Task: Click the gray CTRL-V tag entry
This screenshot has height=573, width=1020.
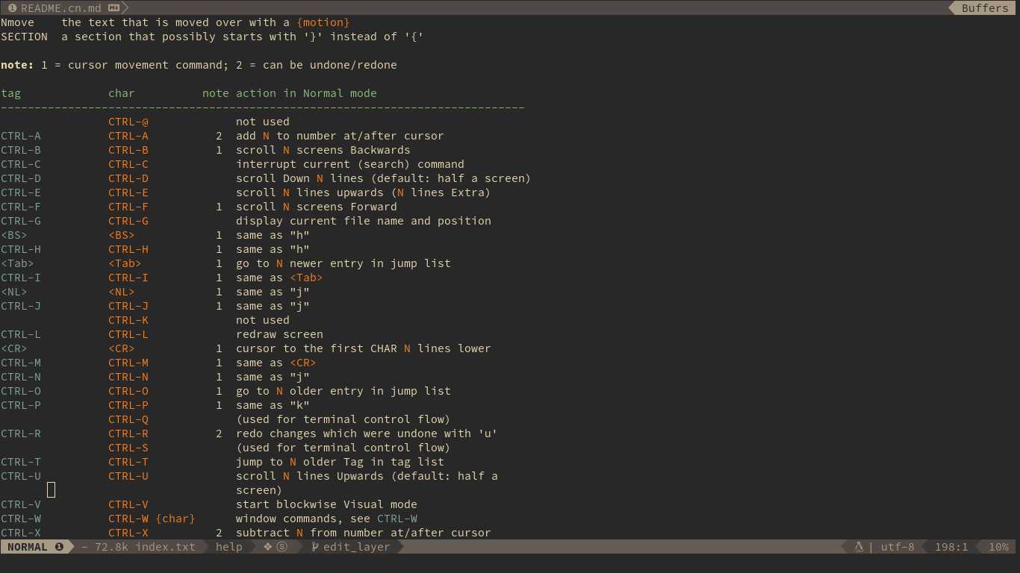Action: (x=21, y=504)
